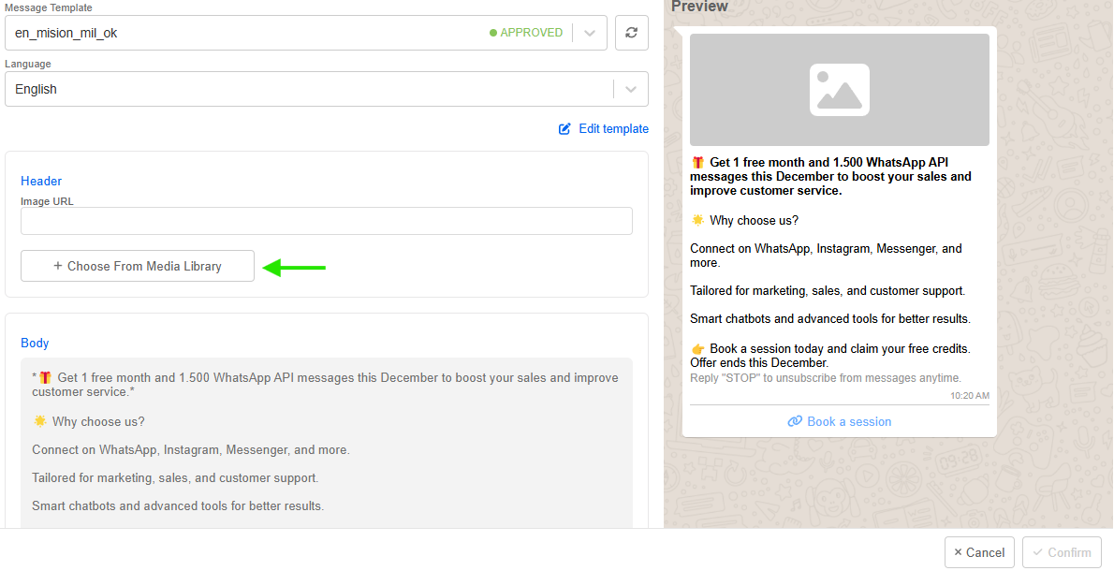Click the pencil icon next to Edit template
Image resolution: width=1114 pixels, height=571 pixels.
coord(564,129)
